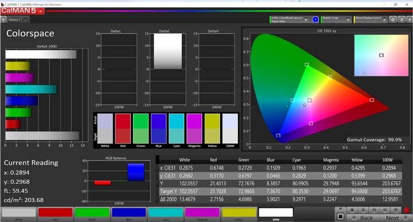The width and height of the screenshot is (413, 222).
Task: Select the Red pattern swatch
Action: coord(55,212)
